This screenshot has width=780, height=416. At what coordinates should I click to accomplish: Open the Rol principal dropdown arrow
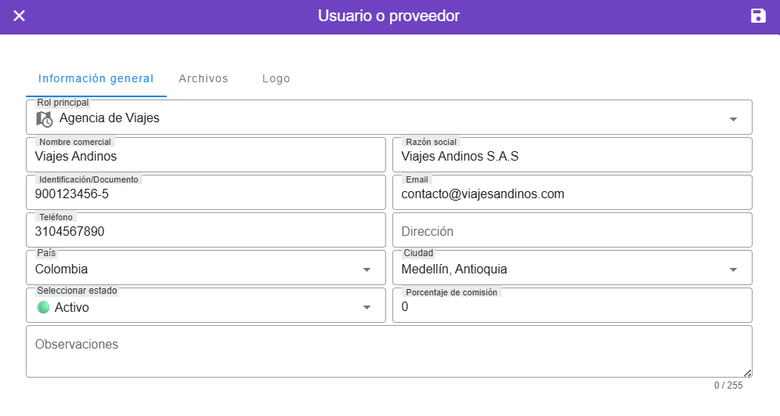(733, 119)
